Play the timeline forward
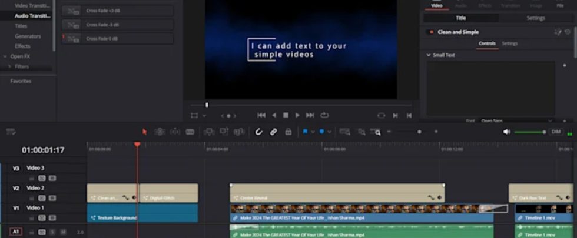 click(297, 115)
